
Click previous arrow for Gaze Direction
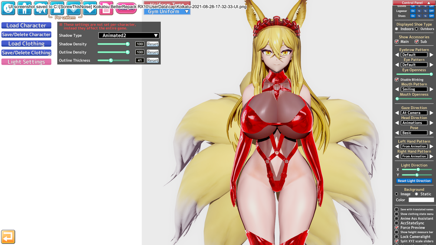(x=397, y=113)
